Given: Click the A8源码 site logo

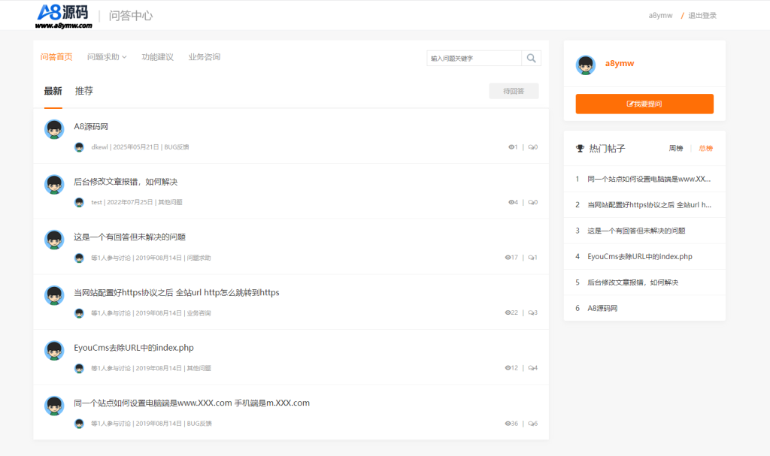Looking at the screenshot, I should [64, 16].
